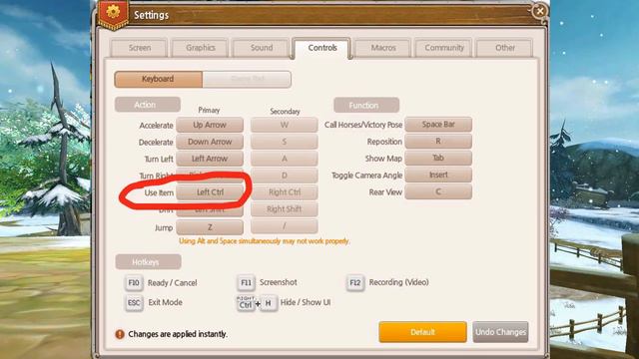Rebind Use Item secondary key Right Ctrl
639x359 pixels.
pyautogui.click(x=284, y=192)
